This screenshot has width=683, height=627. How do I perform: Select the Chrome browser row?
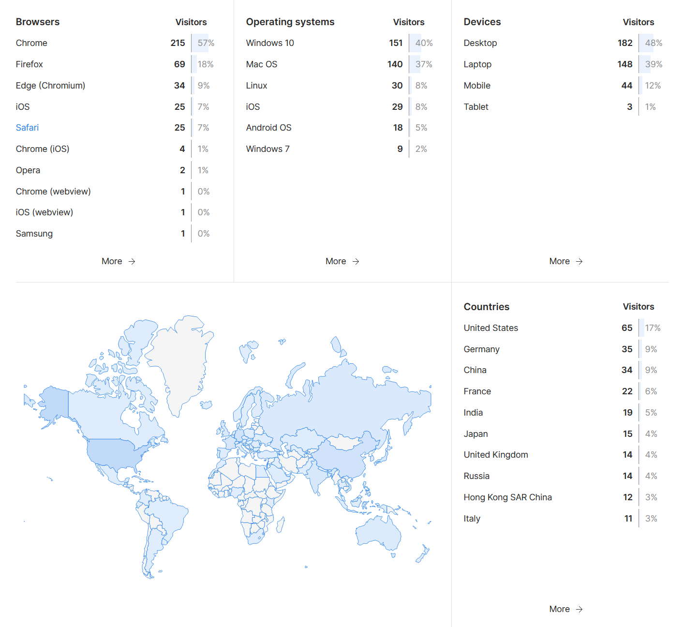(31, 43)
